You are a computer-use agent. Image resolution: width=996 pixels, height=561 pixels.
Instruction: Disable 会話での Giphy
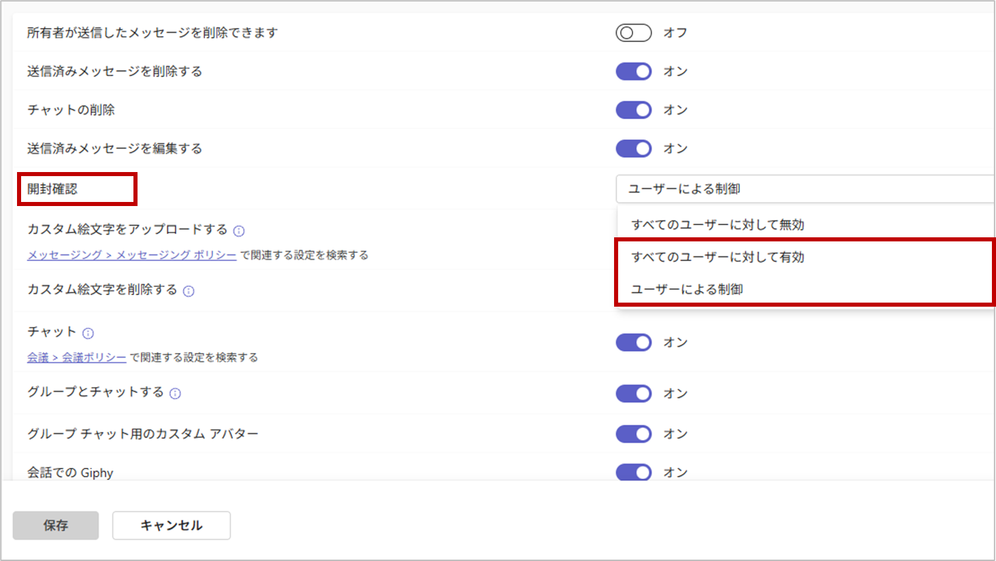click(x=633, y=472)
